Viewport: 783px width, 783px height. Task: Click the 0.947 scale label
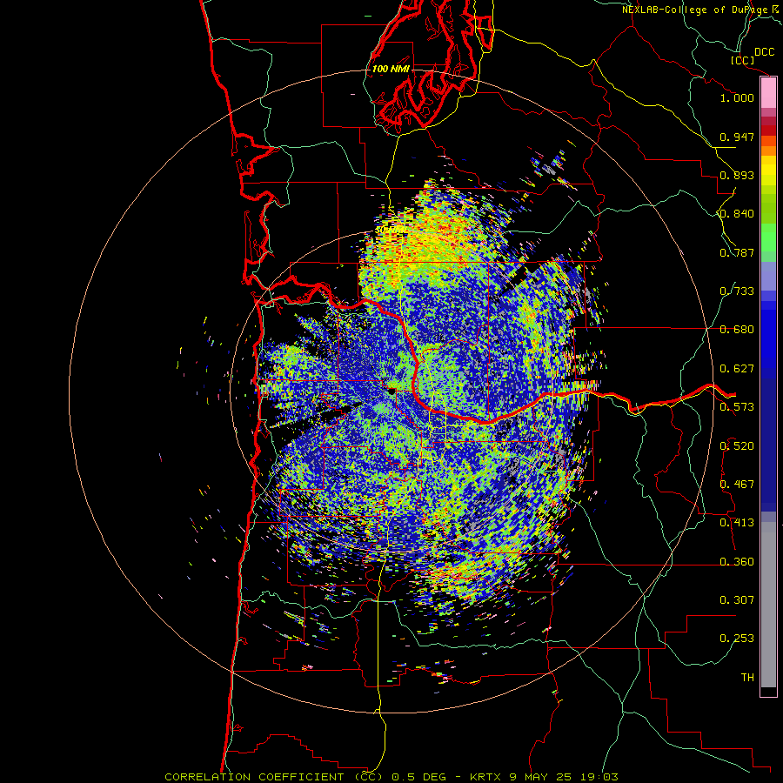click(x=737, y=137)
